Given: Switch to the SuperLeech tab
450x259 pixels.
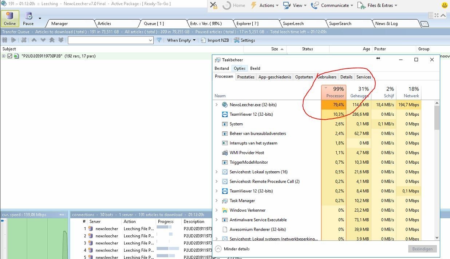Looking at the screenshot, I should pyautogui.click(x=293, y=24).
